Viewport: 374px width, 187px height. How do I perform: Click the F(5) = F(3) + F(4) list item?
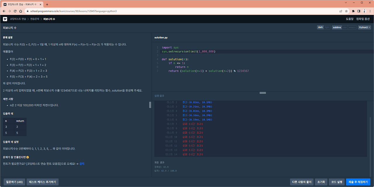click(x=29, y=77)
